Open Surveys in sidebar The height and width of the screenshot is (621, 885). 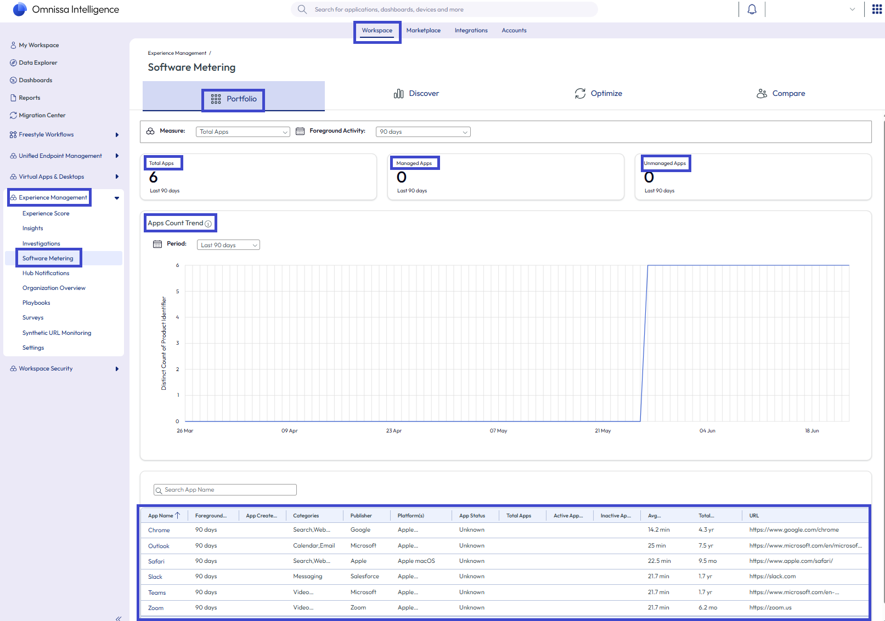33,318
